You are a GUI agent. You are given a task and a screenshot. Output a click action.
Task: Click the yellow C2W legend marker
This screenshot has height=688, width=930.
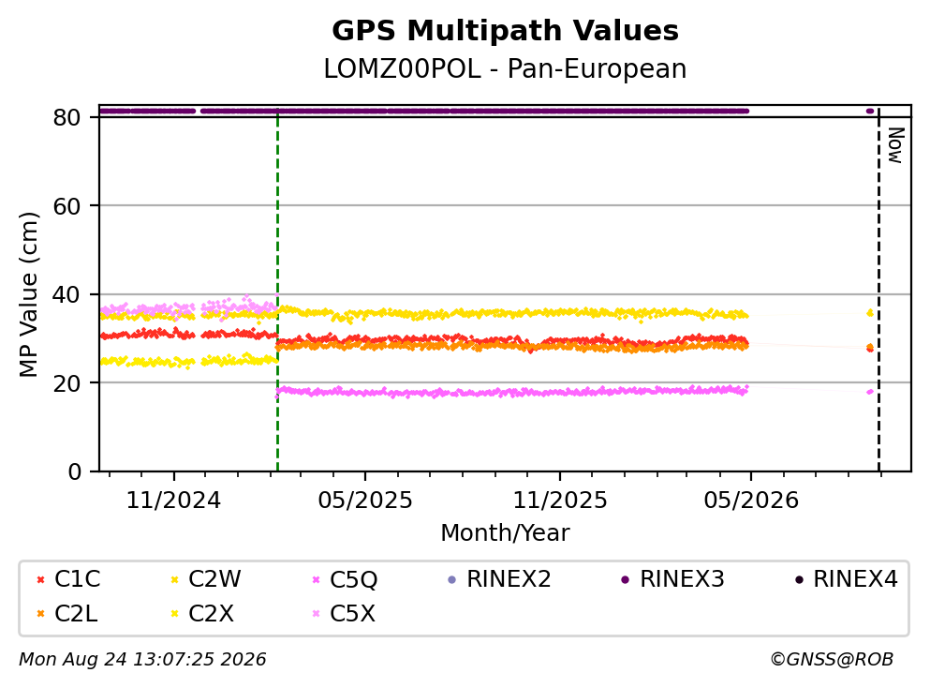click(x=174, y=580)
